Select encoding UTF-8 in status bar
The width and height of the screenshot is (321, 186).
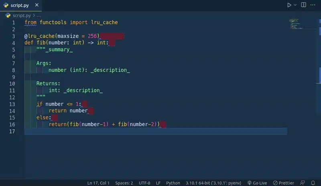pos(144,183)
